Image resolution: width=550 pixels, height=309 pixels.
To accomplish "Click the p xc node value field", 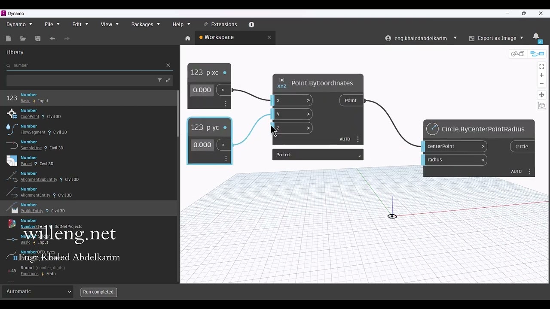I will point(202,90).
